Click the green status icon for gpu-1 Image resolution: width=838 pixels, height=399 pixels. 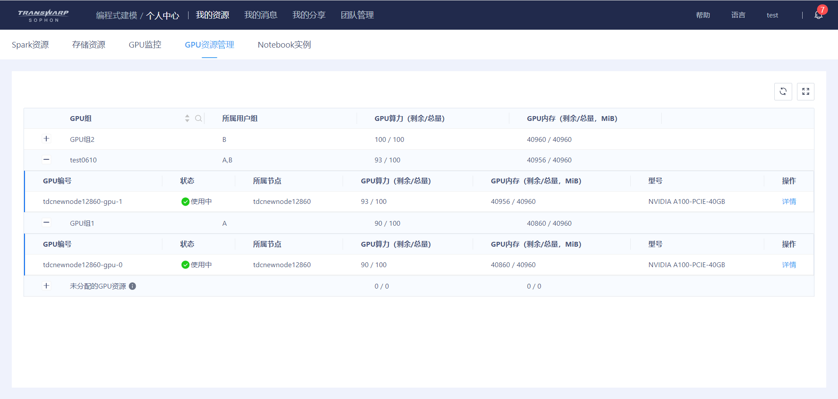pos(185,202)
